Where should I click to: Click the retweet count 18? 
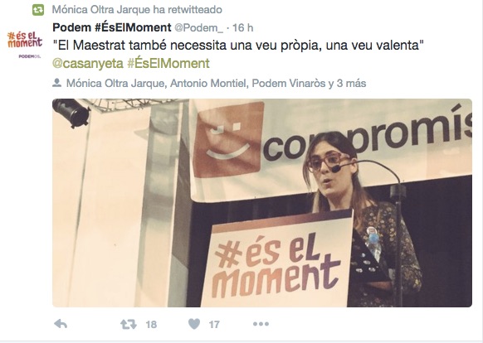(151, 325)
